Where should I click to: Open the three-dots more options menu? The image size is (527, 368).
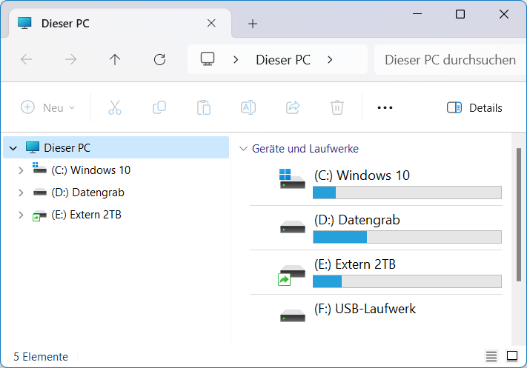point(384,107)
